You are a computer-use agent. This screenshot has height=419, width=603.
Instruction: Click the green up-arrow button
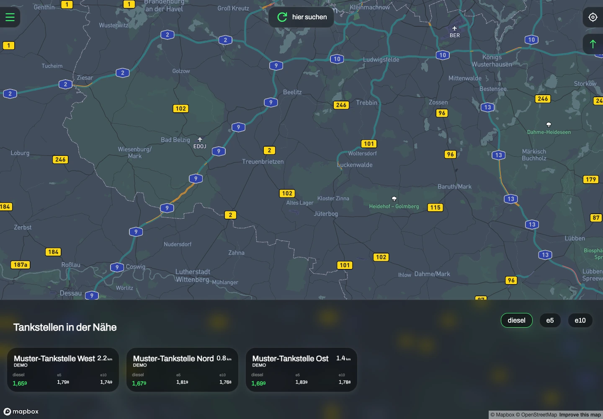pos(593,44)
